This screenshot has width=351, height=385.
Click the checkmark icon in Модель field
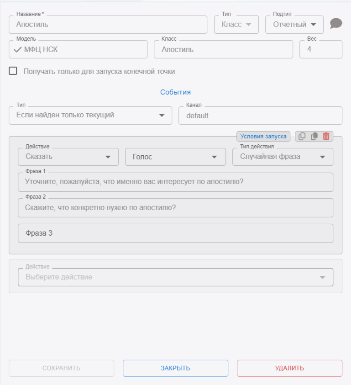coord(18,49)
